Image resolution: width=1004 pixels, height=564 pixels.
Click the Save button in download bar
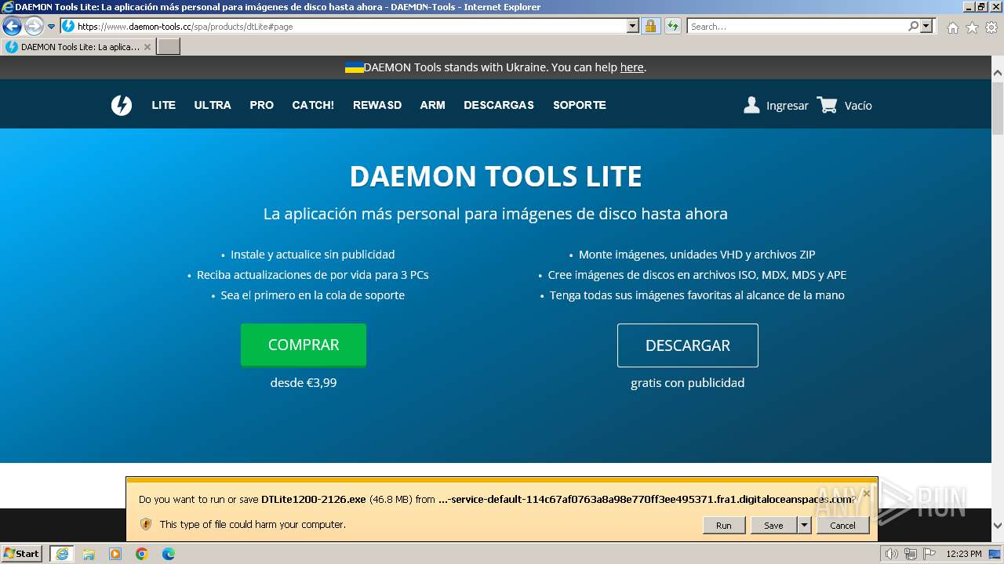773,526
